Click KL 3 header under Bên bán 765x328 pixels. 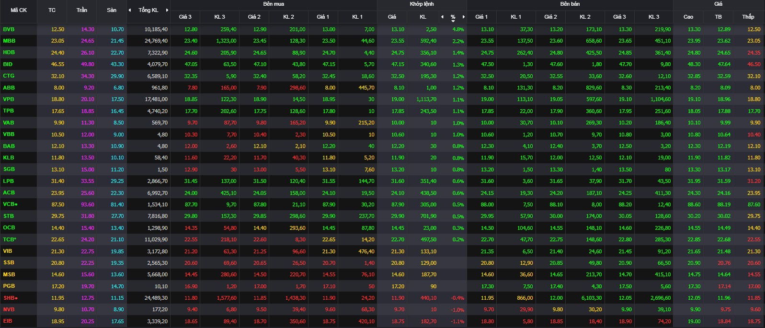click(654, 17)
